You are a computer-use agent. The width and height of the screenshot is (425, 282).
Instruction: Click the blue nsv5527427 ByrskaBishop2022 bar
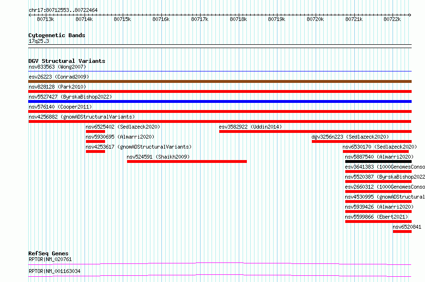tap(220, 101)
